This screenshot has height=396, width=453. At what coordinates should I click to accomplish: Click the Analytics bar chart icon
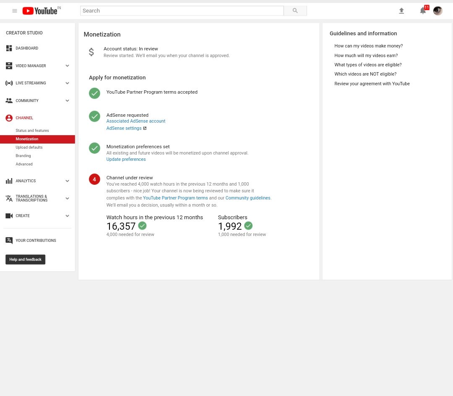point(9,181)
